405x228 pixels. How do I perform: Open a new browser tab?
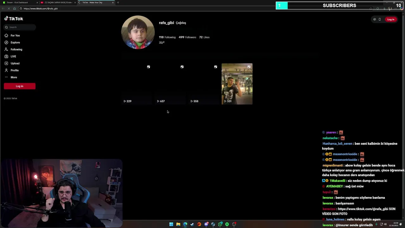coord(118,3)
